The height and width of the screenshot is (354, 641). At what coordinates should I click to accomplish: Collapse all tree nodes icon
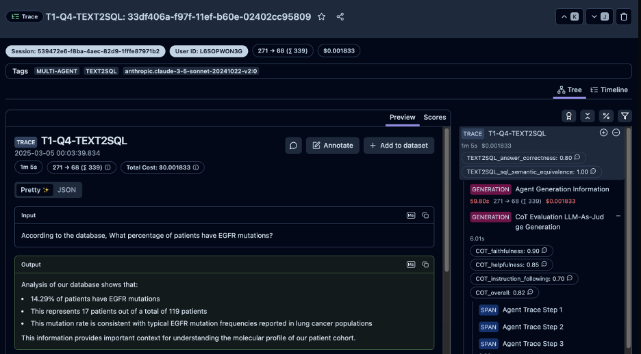[x=588, y=116]
